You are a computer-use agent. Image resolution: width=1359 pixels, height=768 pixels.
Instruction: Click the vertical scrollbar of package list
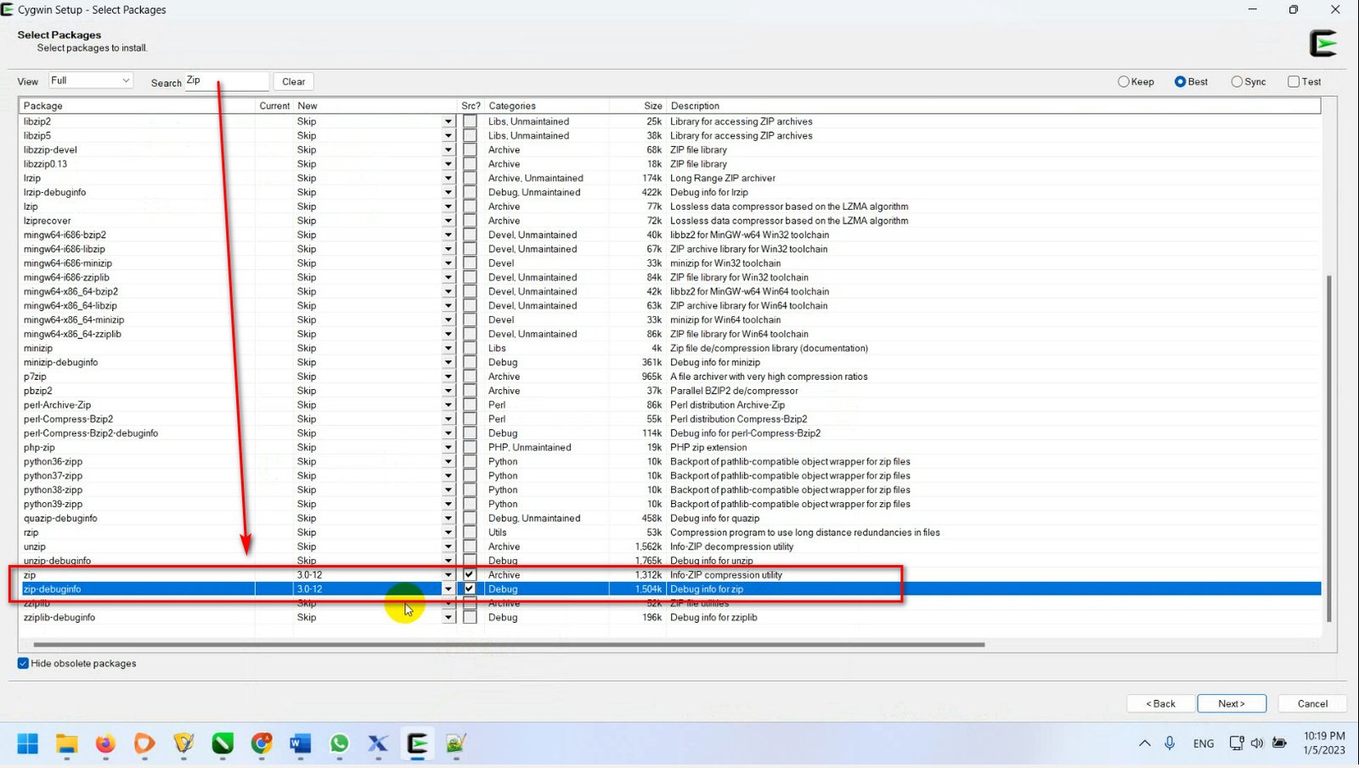[1329, 449]
